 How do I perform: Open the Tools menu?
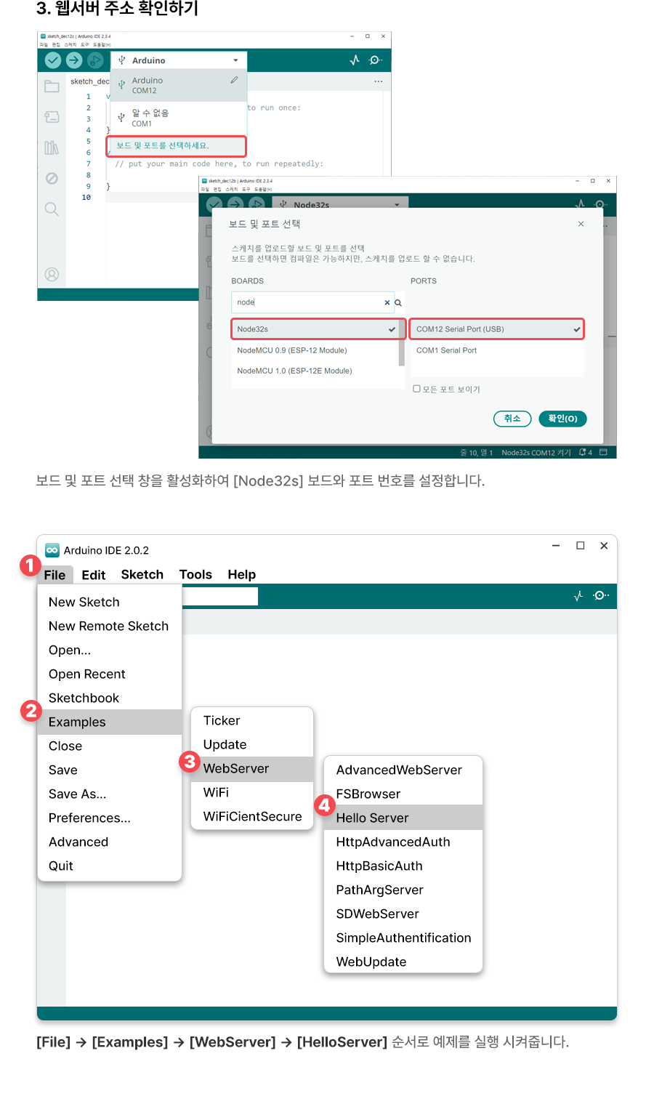pos(195,575)
